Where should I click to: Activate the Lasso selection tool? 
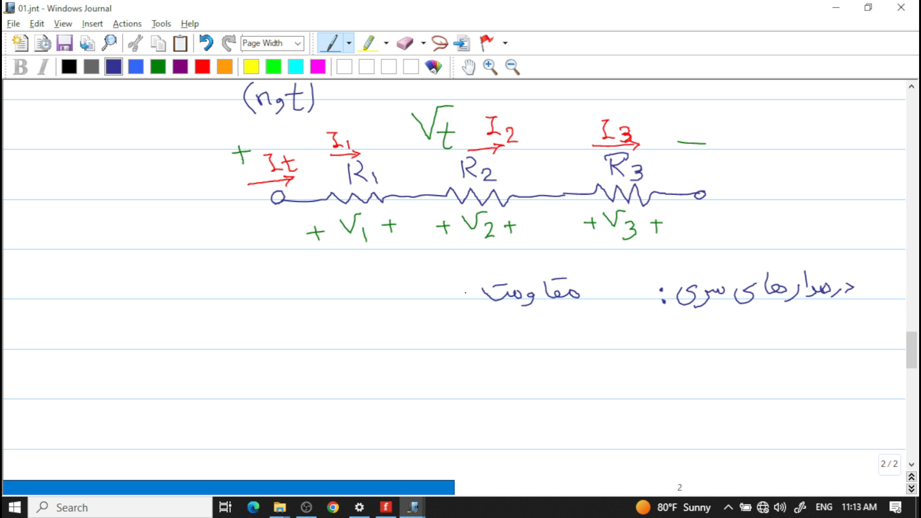click(x=439, y=43)
